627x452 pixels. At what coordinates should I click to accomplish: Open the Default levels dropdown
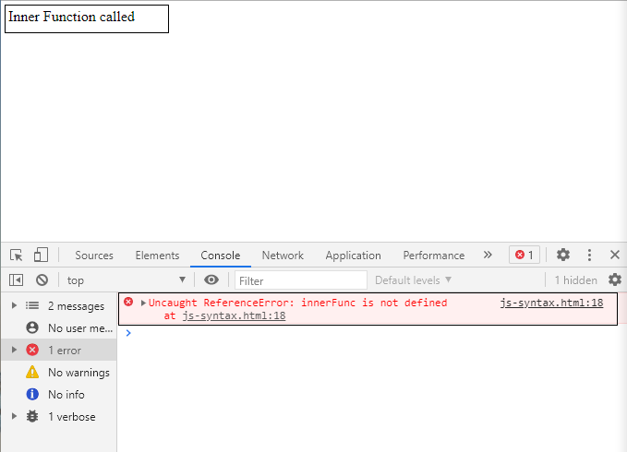(413, 280)
